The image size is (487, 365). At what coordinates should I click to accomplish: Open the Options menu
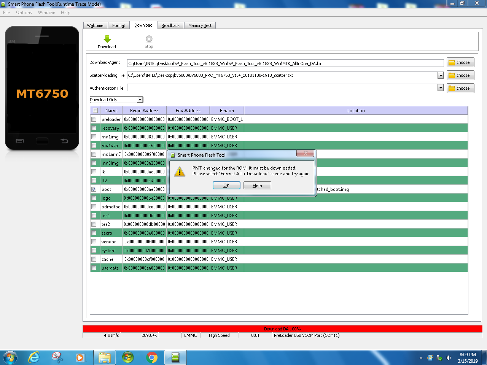pos(24,13)
